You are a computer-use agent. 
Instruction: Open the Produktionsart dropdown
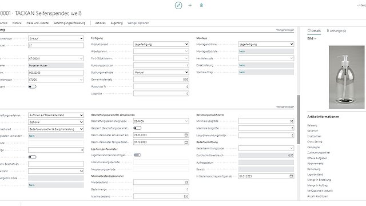click(161, 44)
